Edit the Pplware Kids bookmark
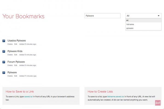Viewport: 164px width, 109px height. click(16, 55)
